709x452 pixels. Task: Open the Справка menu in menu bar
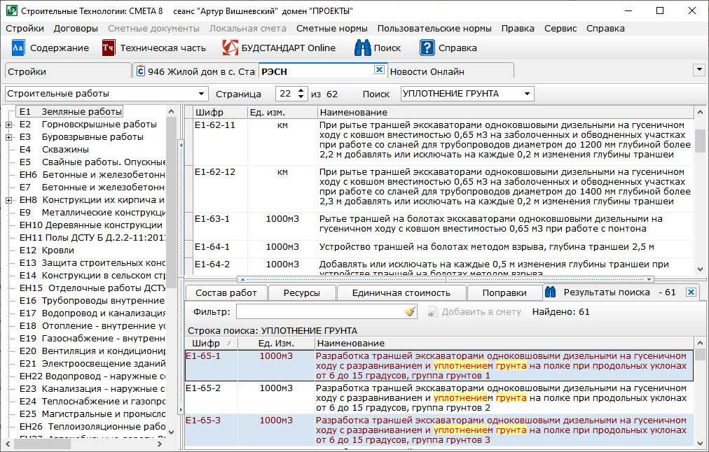(x=605, y=29)
